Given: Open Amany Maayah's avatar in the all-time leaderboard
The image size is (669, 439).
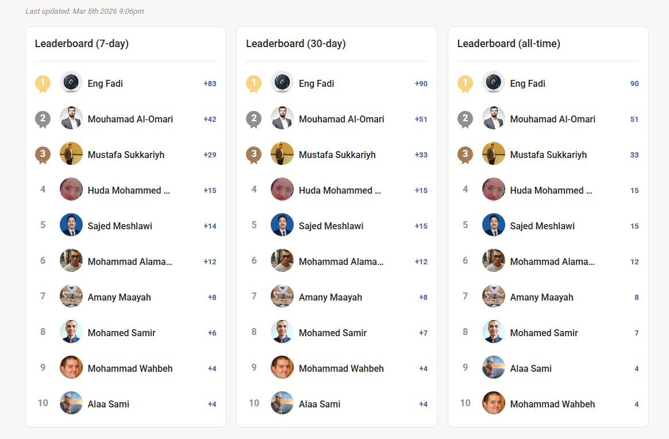Looking at the screenshot, I should 494,296.
